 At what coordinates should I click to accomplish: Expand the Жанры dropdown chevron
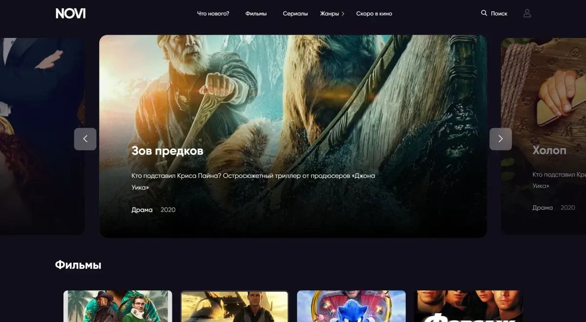coord(343,14)
